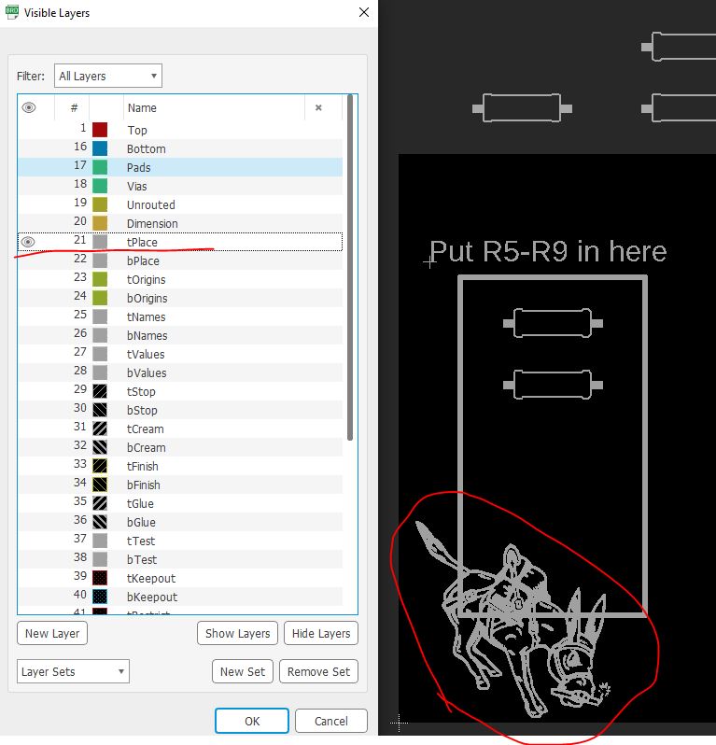The image size is (716, 745).
Task: Toggle visibility eye for tPlace layer
Action: [29, 242]
